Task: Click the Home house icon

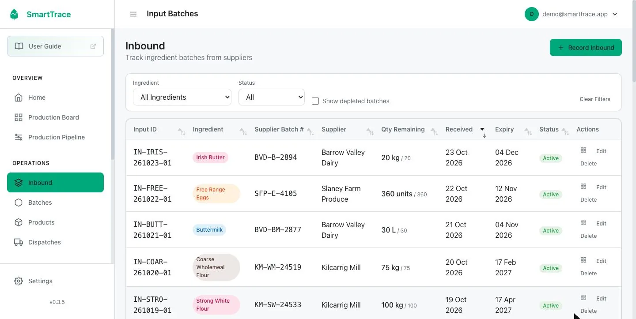Action: point(19,98)
